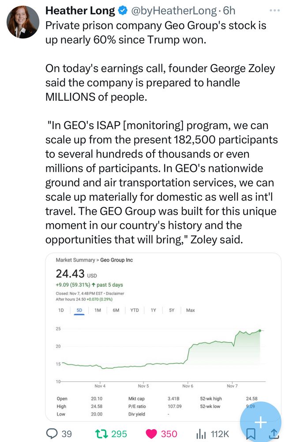Compose a new post with plus button

pyautogui.click(x=260, y=422)
